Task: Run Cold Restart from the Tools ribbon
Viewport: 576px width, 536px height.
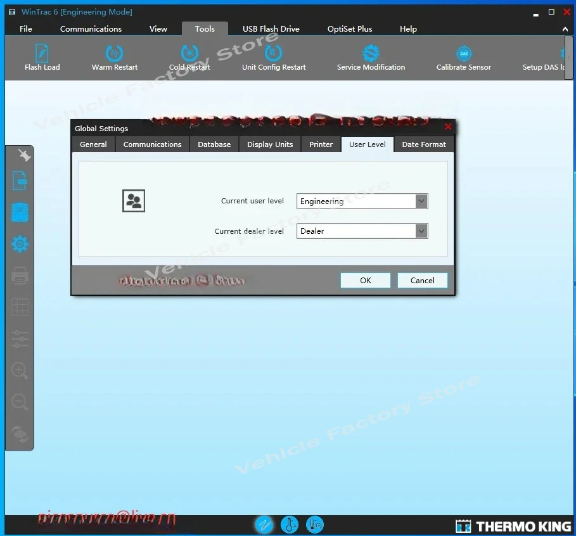Action: 189,57
